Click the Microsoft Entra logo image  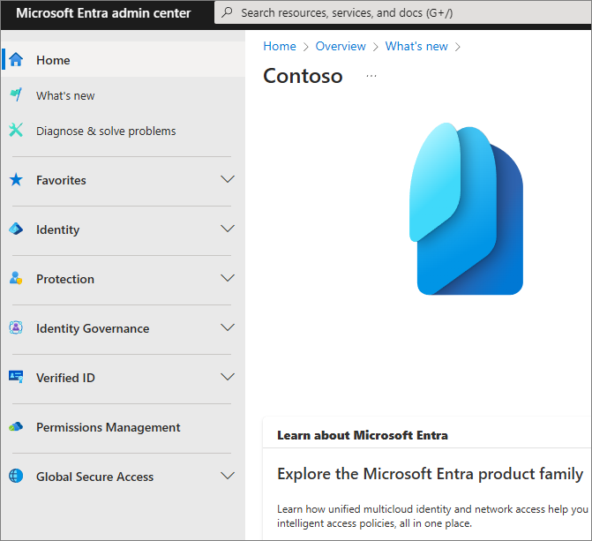466,208
